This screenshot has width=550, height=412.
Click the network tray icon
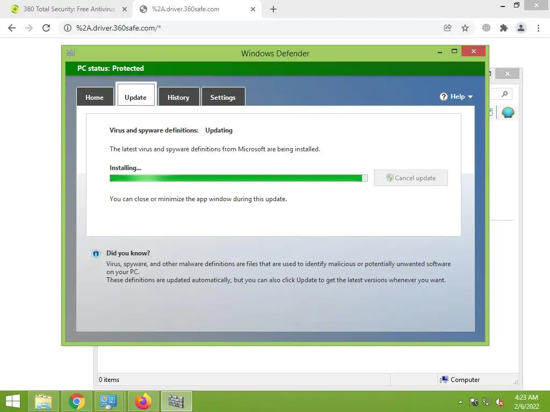coord(487,402)
